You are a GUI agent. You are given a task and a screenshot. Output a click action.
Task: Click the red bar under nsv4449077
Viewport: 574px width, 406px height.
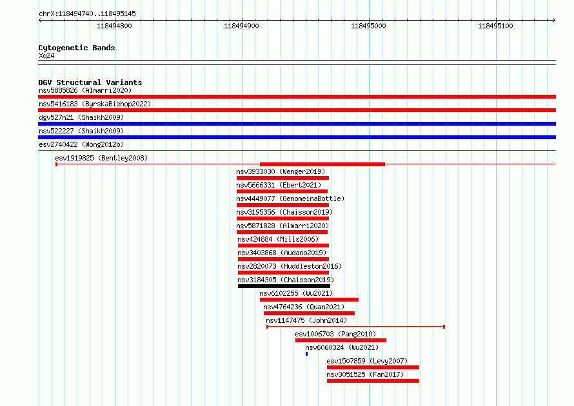(282, 205)
